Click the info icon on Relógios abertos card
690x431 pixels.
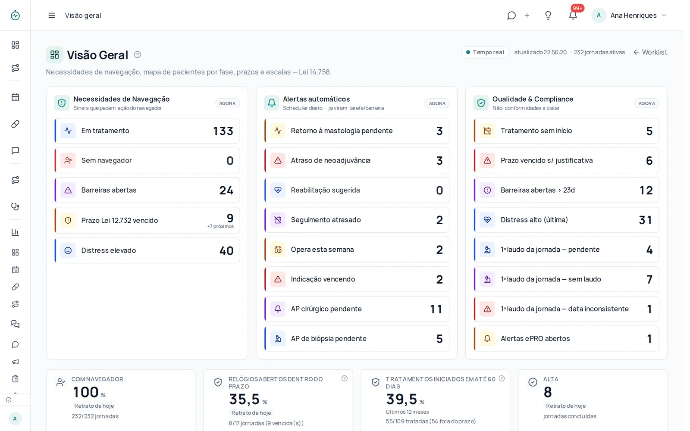coord(345,378)
